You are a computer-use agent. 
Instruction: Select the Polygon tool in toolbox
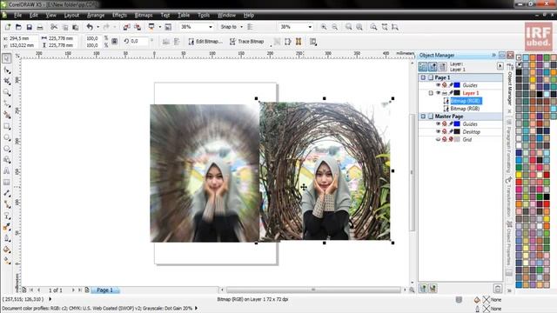[x=6, y=149]
